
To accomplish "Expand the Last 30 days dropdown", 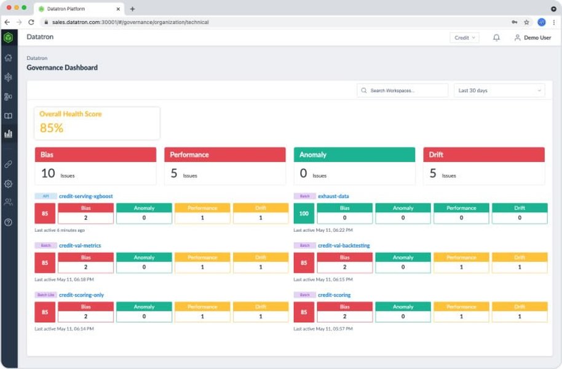I will 499,90.
